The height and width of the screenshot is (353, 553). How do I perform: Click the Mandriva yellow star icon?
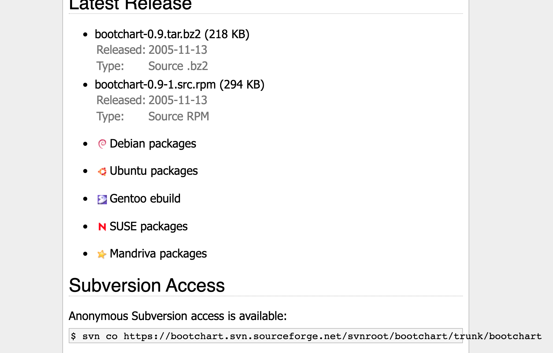(102, 254)
